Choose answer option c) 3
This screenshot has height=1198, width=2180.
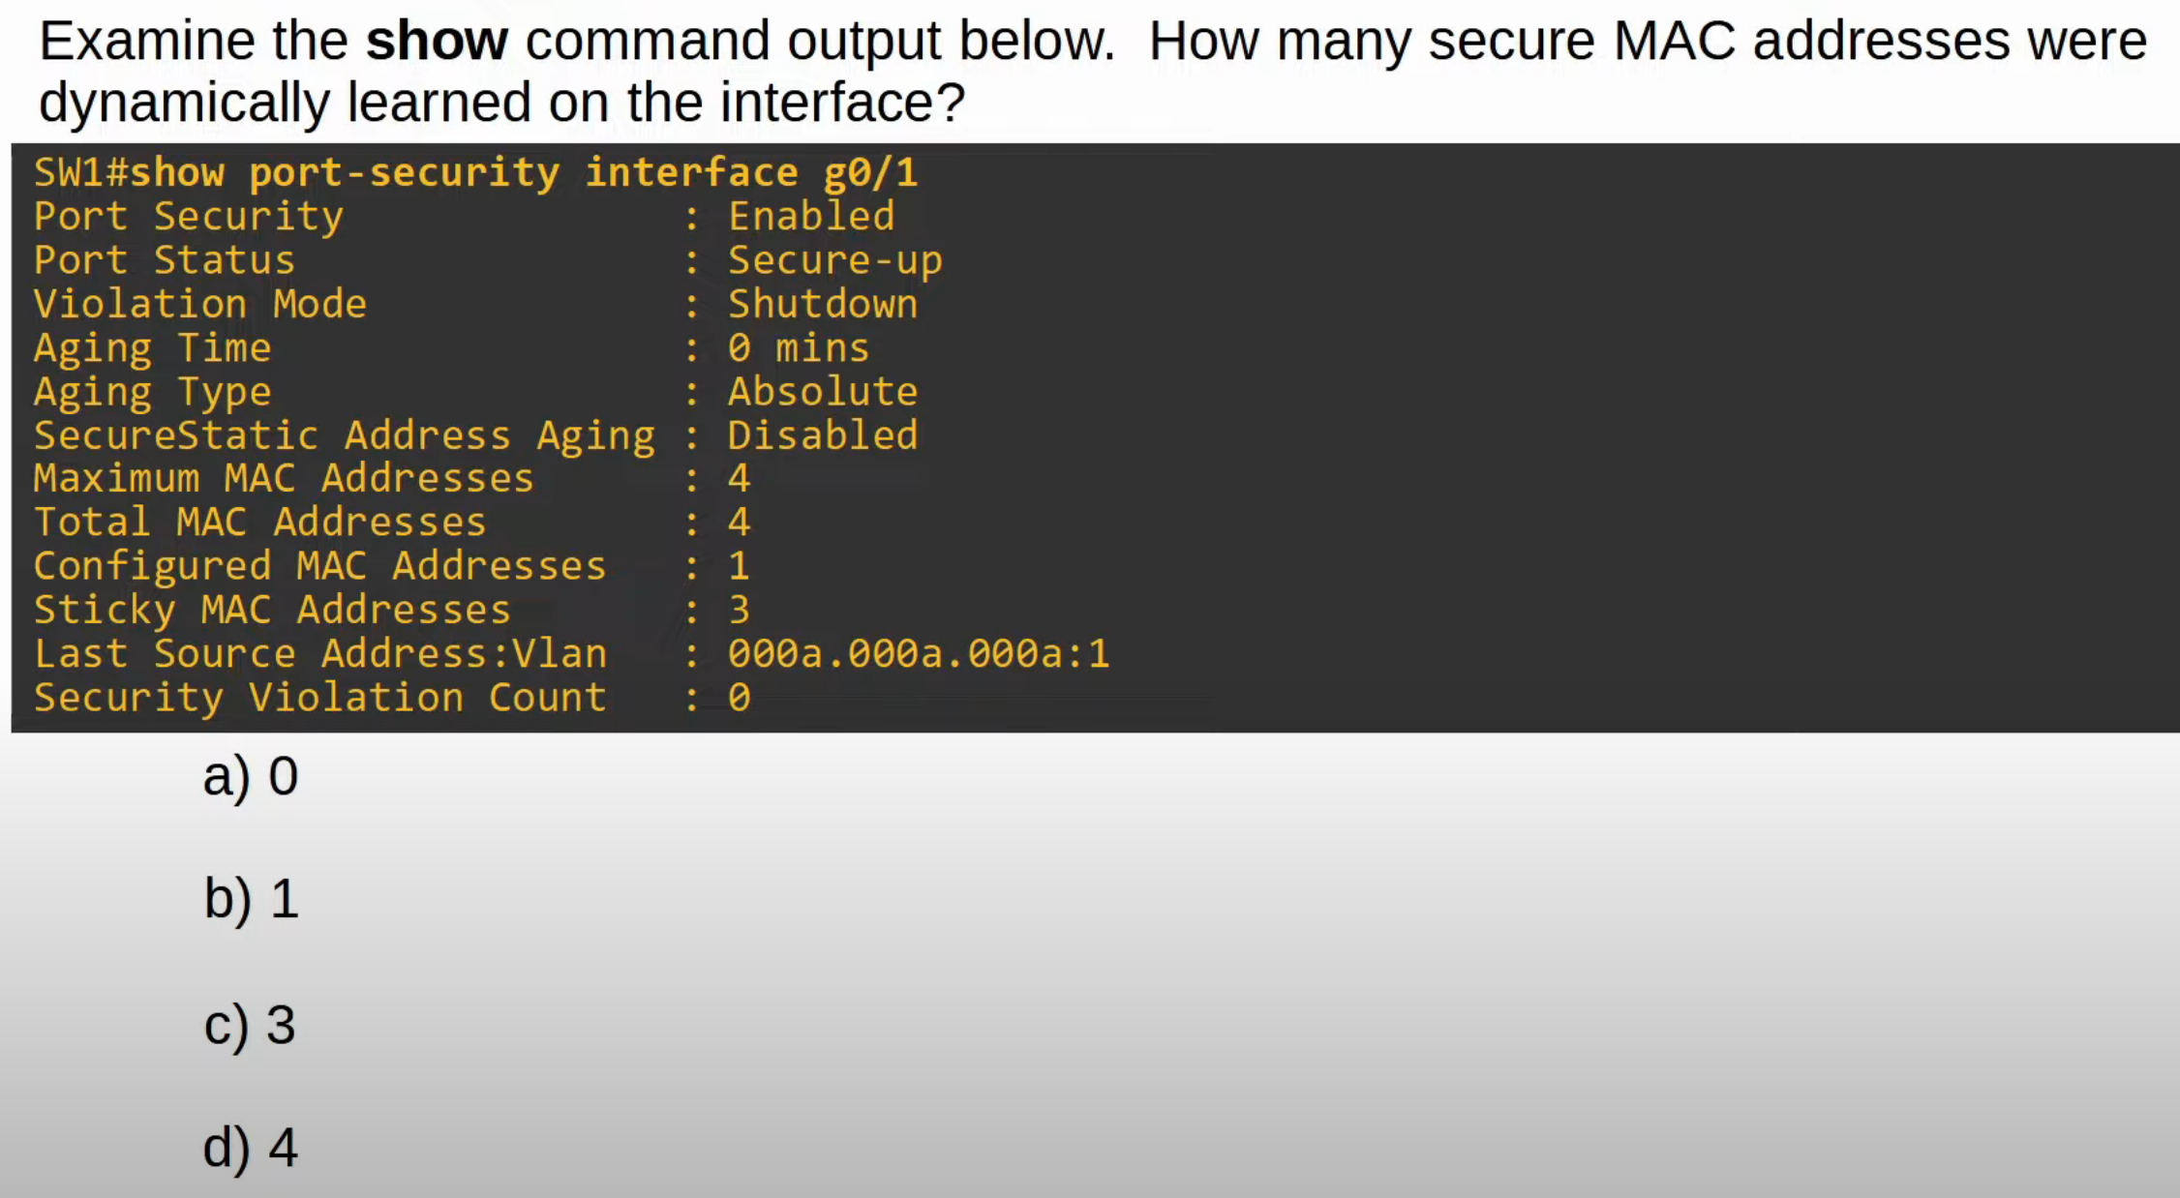(x=249, y=1025)
